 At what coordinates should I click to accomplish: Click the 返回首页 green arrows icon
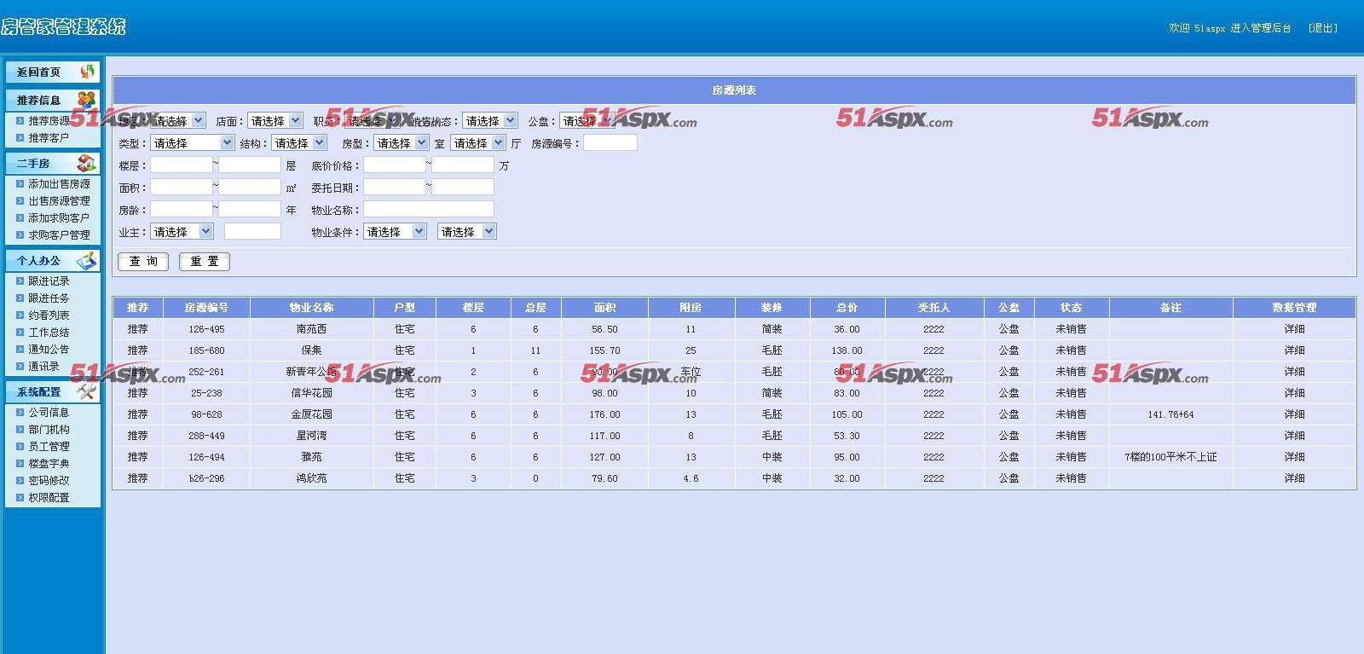coord(87,72)
